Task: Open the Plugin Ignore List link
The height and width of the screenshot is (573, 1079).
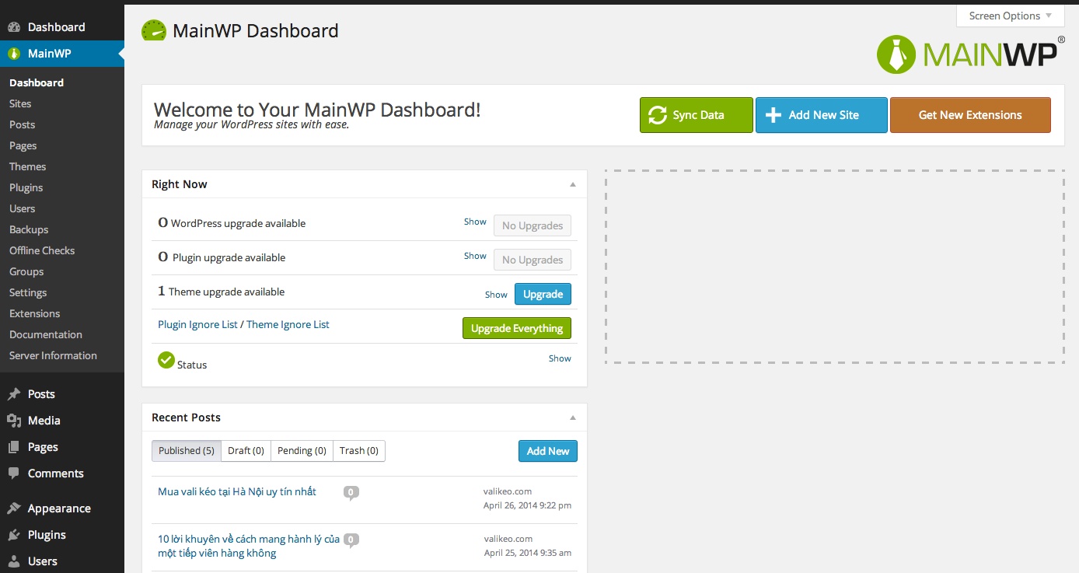Action: tap(197, 324)
